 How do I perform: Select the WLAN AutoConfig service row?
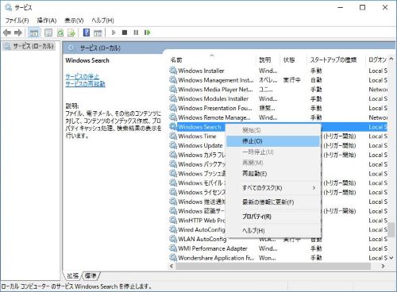[278, 239]
